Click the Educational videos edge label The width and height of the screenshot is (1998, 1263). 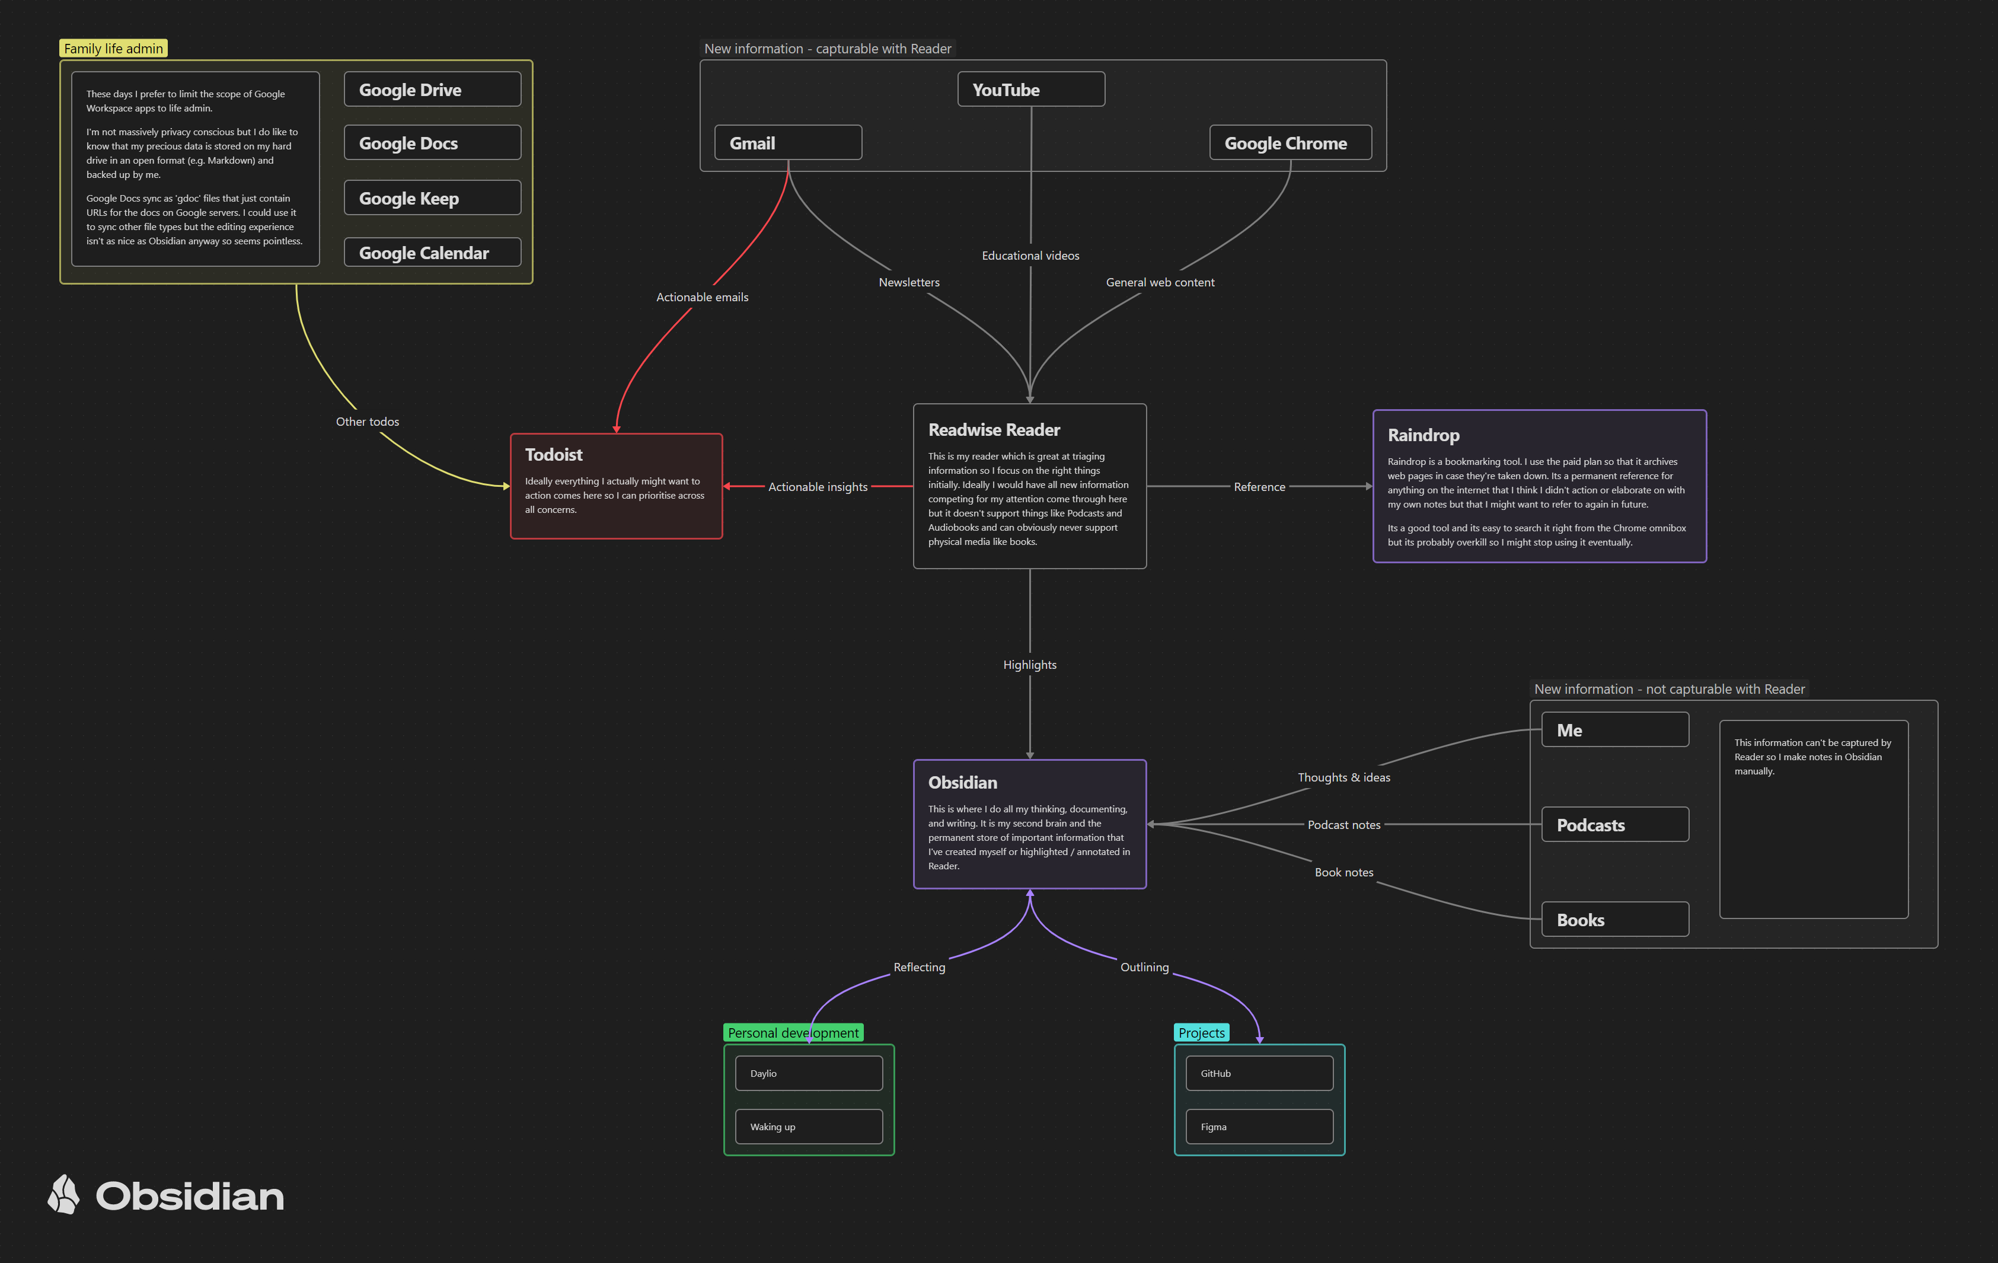[1030, 256]
